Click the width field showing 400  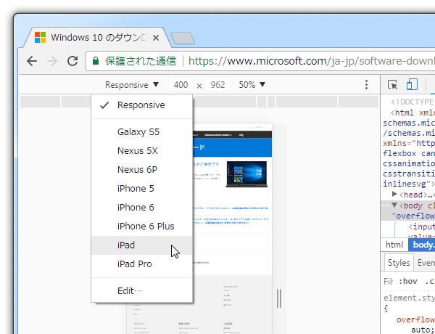(181, 84)
